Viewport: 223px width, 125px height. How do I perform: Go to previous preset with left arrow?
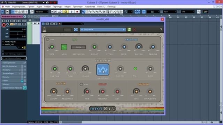tap(82, 30)
